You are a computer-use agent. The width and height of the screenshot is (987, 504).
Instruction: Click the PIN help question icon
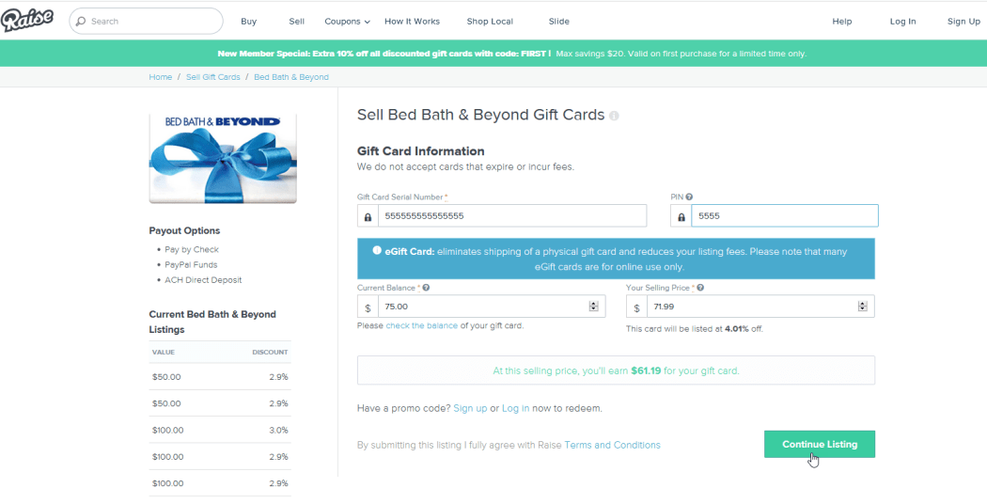689,197
